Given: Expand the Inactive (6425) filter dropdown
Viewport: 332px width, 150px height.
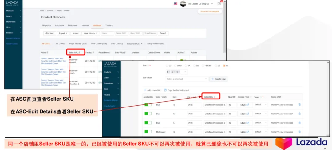Looking at the screenshot, I should point(135,44).
